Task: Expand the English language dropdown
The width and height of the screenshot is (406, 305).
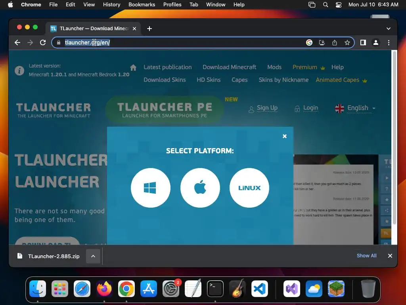Action: (x=355, y=108)
